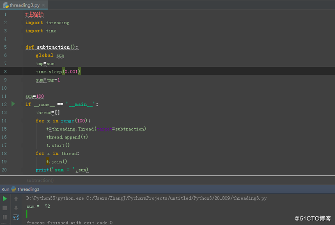Click the 'thread=[]' line
Image resolution: width=335 pixels, height=225 pixels.
48,112
